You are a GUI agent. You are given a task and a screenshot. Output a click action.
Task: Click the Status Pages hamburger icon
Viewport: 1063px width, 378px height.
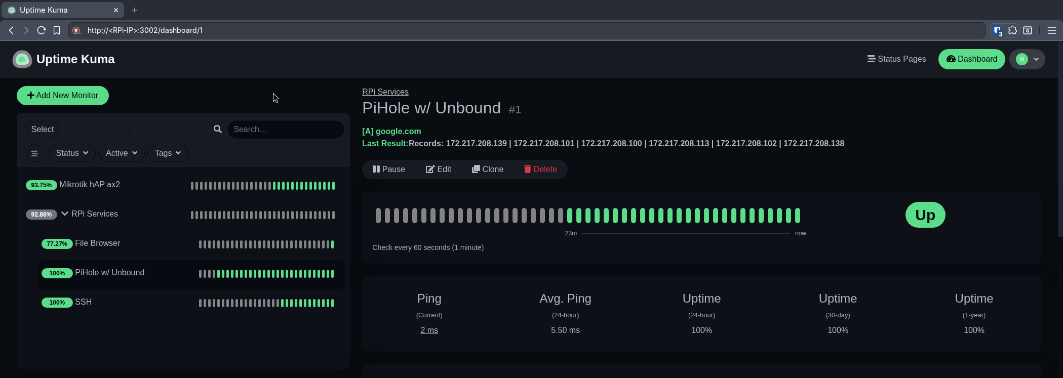click(x=871, y=59)
